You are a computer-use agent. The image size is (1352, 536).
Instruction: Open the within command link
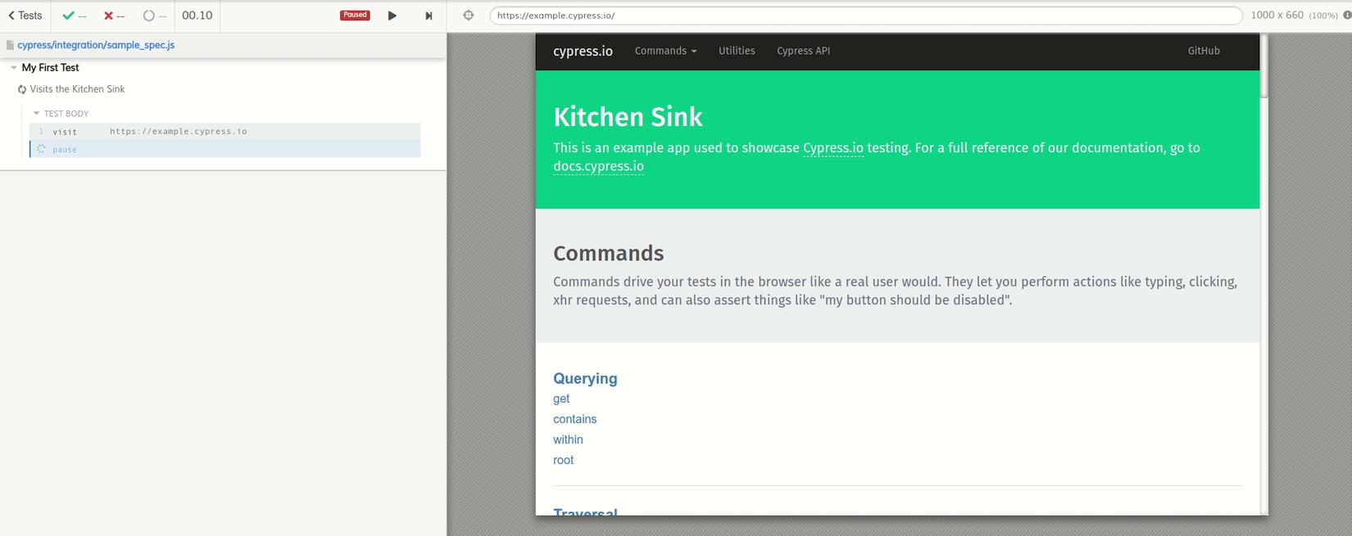[568, 439]
